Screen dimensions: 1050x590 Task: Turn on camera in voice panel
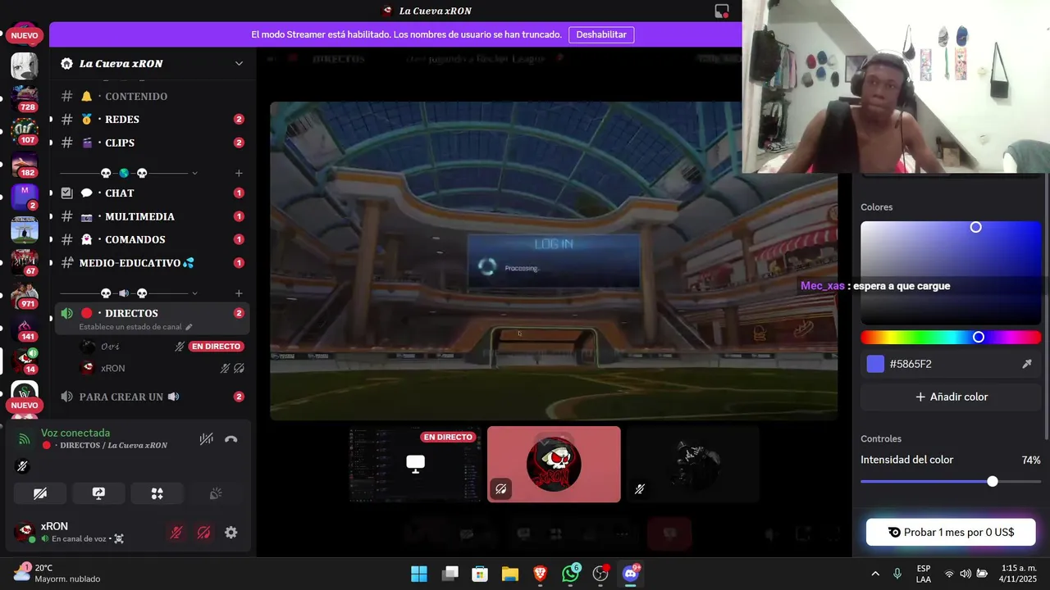coord(40,493)
